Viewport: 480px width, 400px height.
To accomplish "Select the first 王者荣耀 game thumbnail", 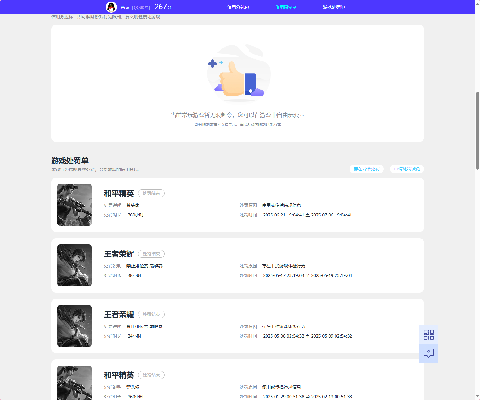I will coord(74,265).
